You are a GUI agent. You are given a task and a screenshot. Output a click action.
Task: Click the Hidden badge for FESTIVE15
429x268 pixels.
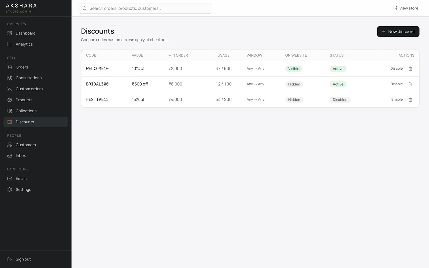(294, 100)
